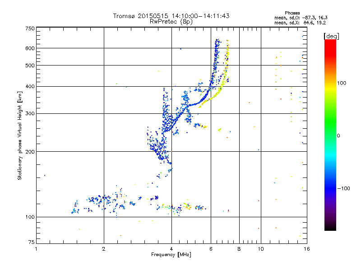Click the RwPretec (8p) subtitle

coord(171,22)
